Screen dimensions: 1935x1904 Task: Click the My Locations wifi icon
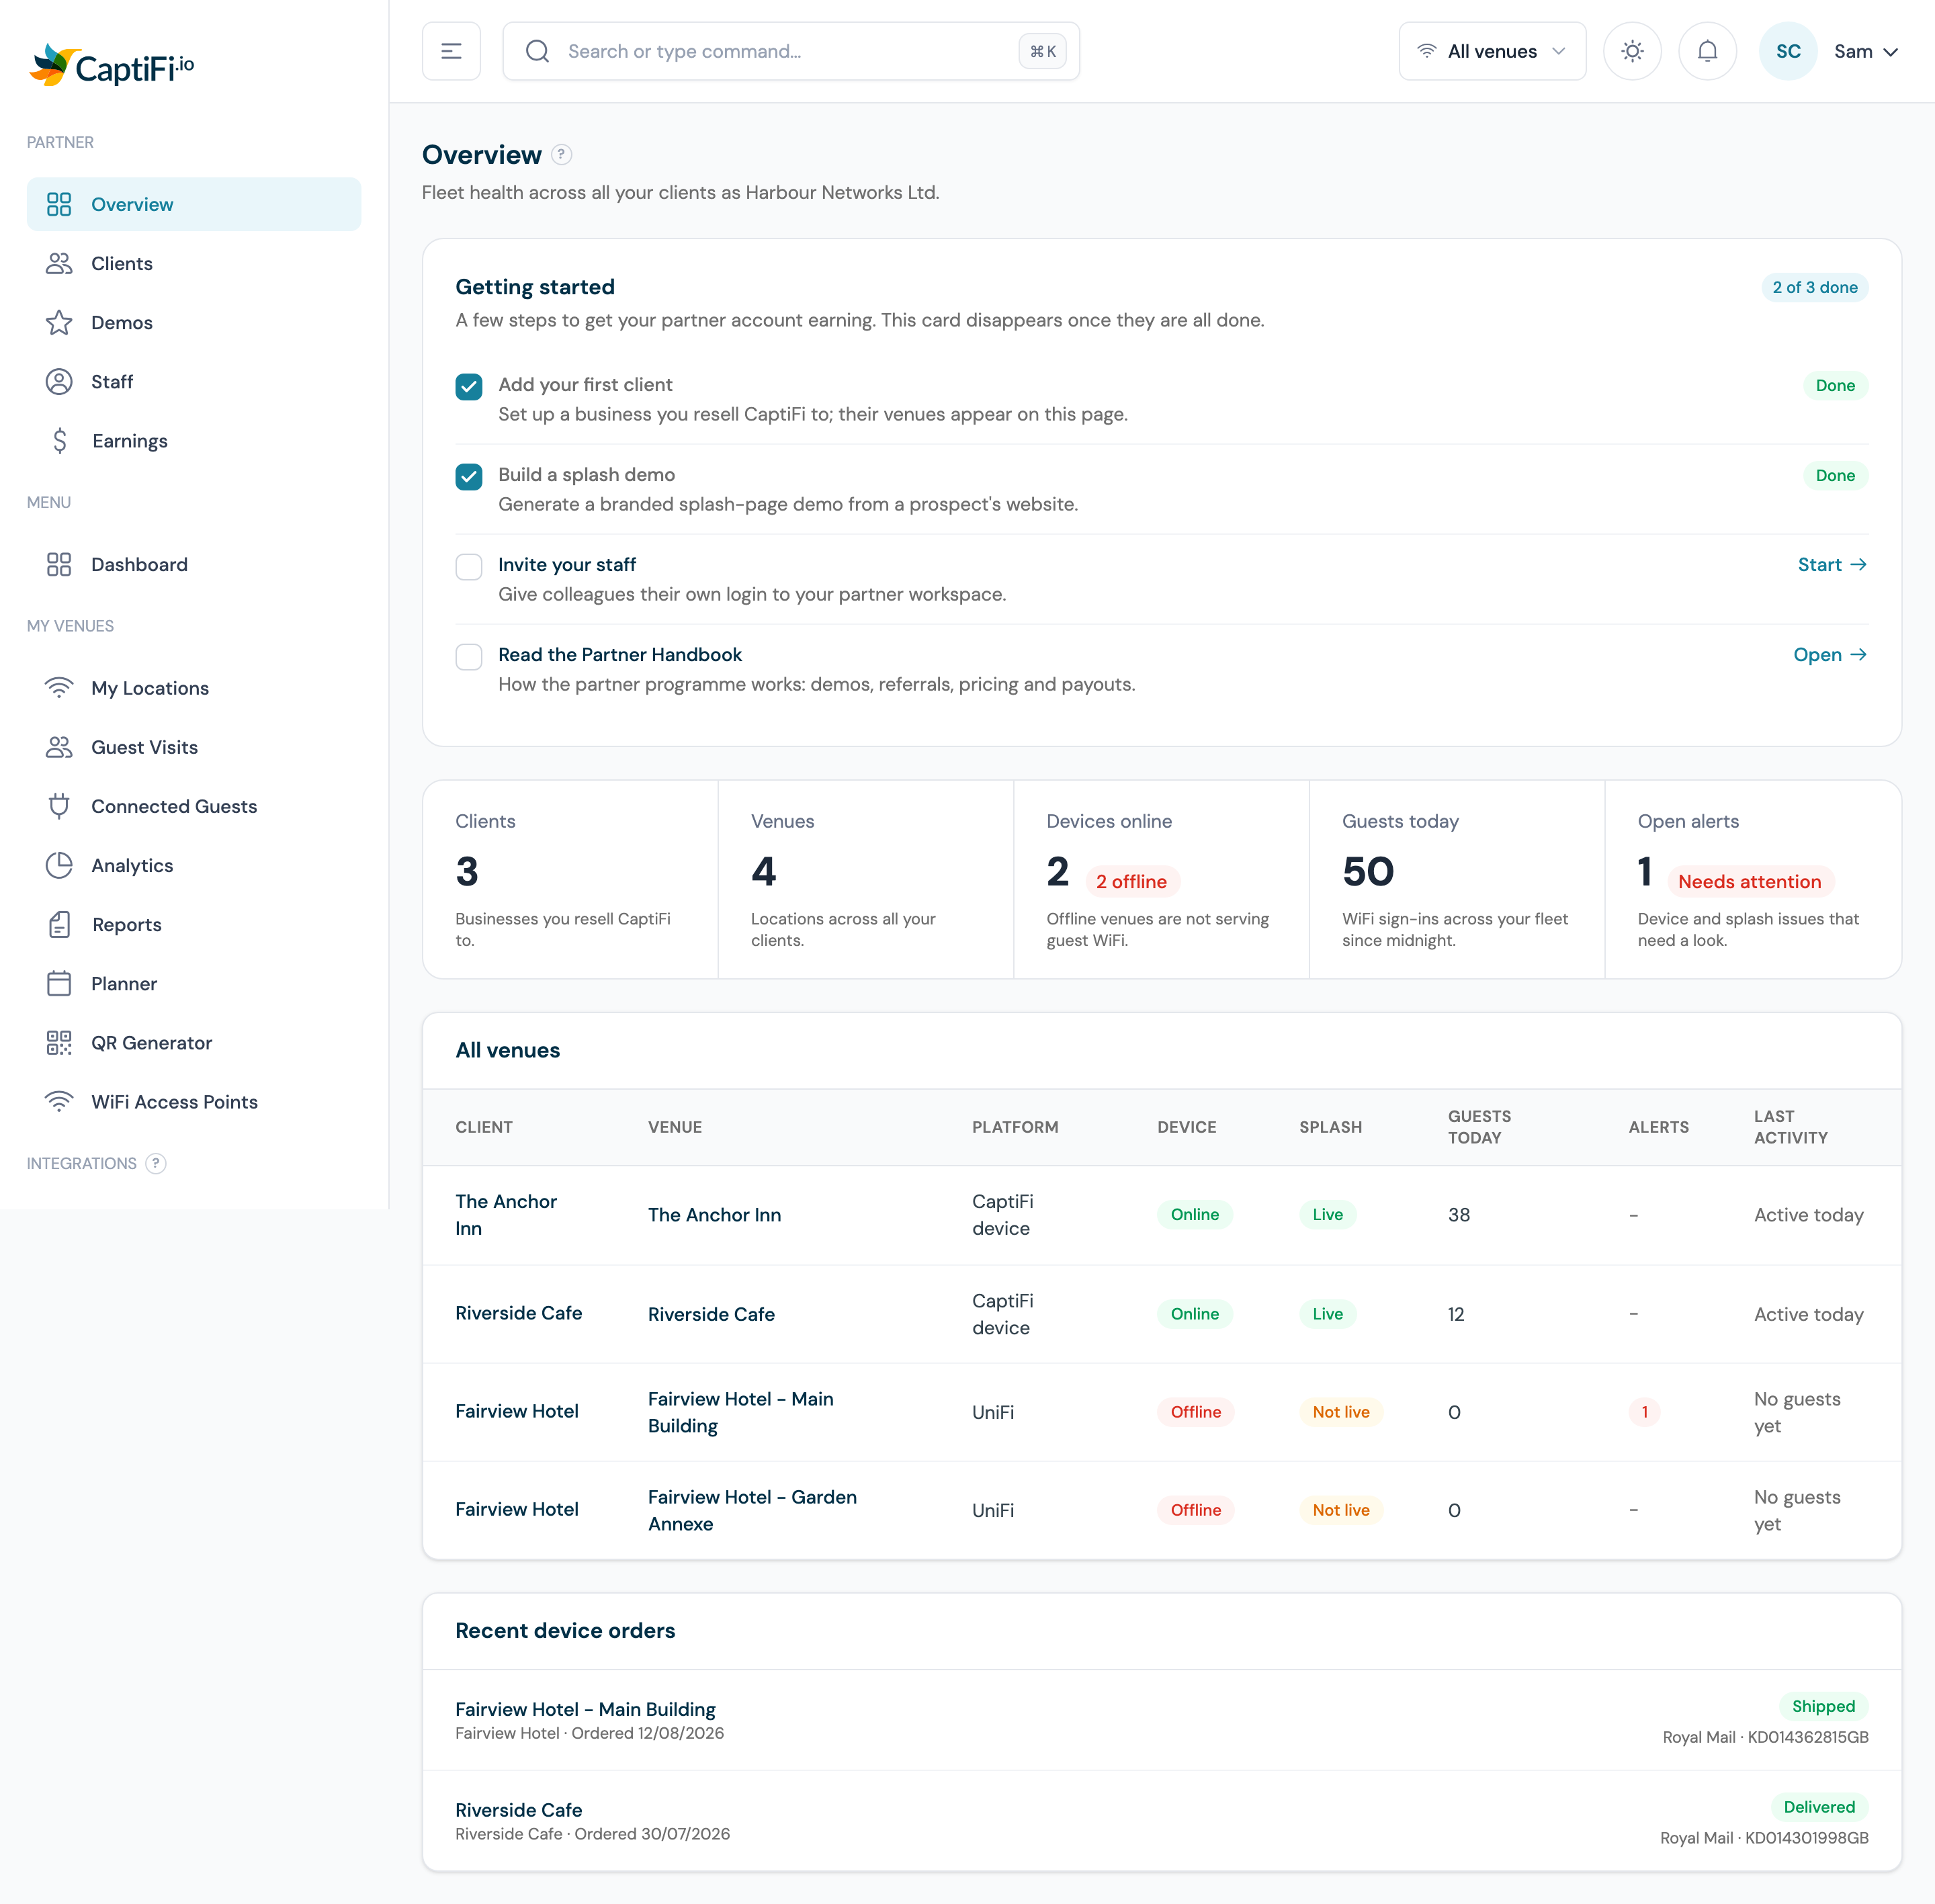(59, 688)
